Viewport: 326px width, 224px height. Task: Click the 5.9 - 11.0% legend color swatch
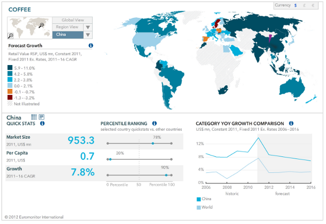[x=10, y=68]
